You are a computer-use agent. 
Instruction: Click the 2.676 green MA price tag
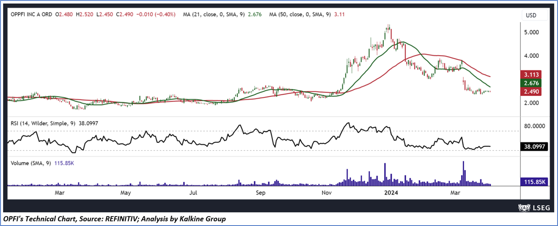tap(532, 83)
